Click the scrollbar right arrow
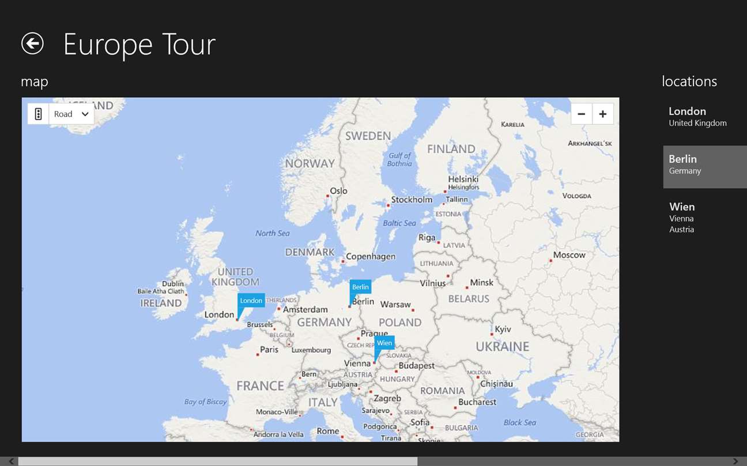The image size is (747, 466). point(735,461)
